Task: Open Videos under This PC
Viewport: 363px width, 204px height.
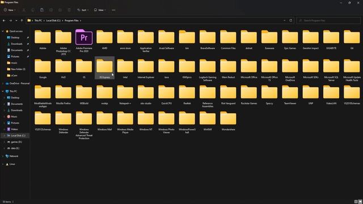Action: click(14, 129)
